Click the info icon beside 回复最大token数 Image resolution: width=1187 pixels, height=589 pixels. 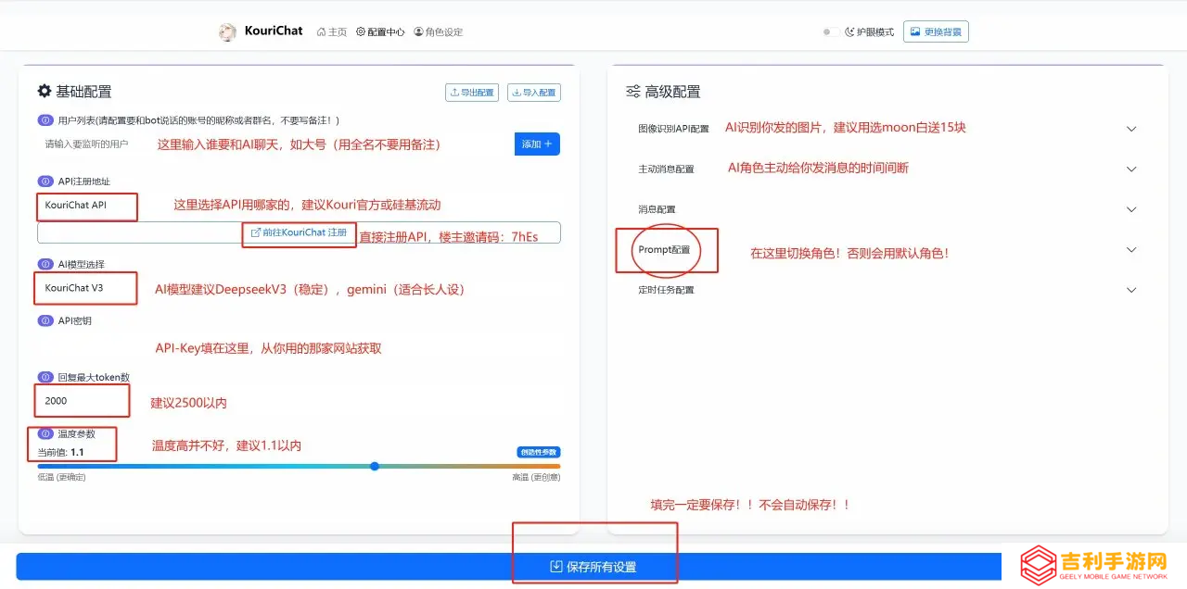click(45, 377)
